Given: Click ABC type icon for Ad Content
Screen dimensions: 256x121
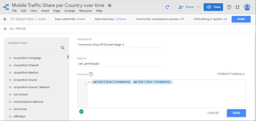Looking at the screenshot, I should (x=10, y=95).
